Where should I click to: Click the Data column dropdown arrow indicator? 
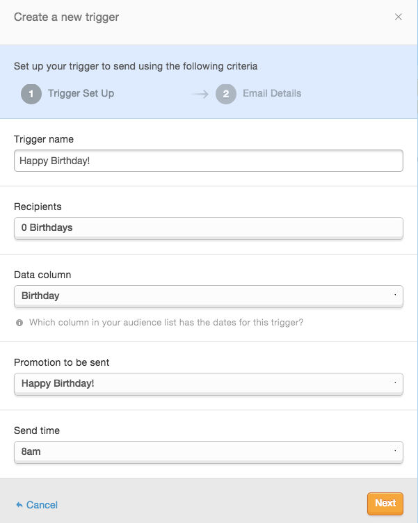point(395,295)
